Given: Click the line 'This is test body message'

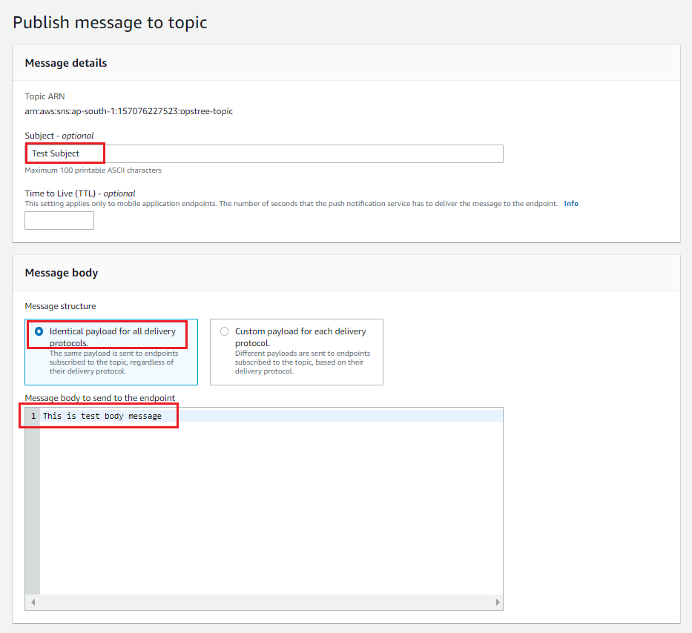Looking at the screenshot, I should pos(102,416).
